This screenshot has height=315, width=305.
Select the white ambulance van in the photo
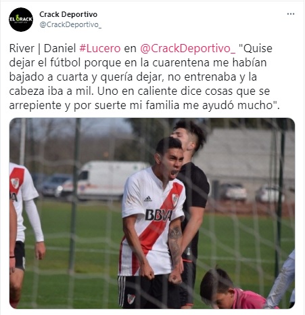tap(105, 180)
